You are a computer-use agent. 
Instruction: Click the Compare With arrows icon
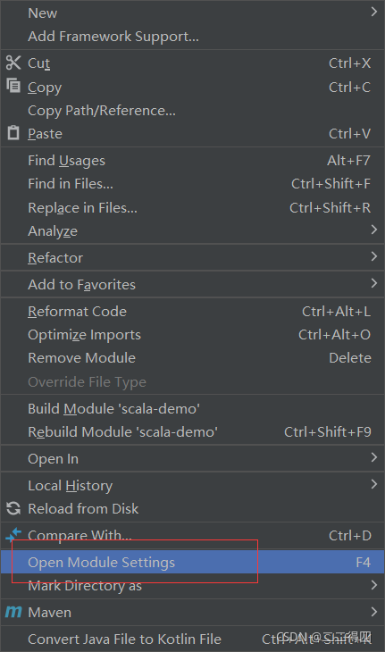(13, 535)
